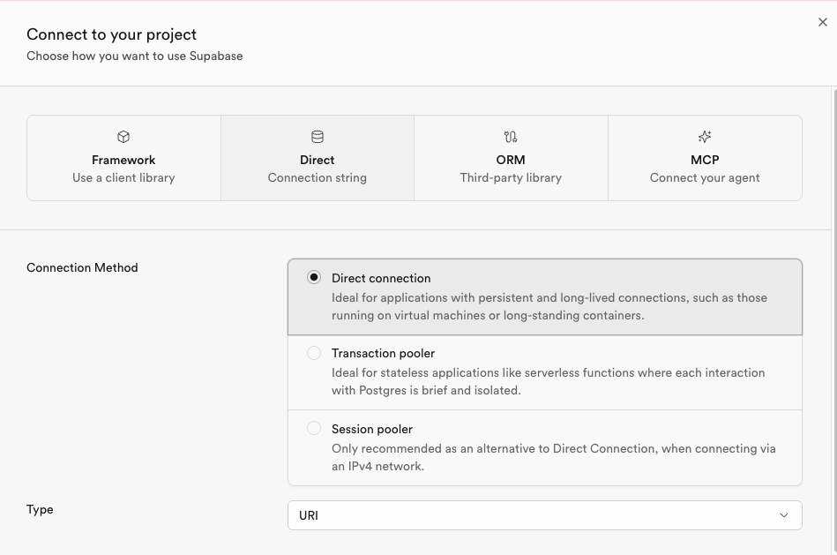The height and width of the screenshot is (555, 837).
Task: Select the Direct tab label
Action: tap(318, 160)
